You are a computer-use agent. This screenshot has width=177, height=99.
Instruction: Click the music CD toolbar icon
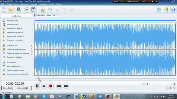26,10
